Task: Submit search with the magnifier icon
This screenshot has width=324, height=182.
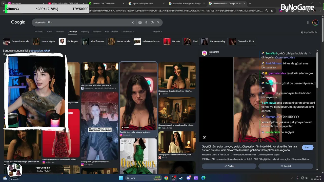Action: [158, 22]
